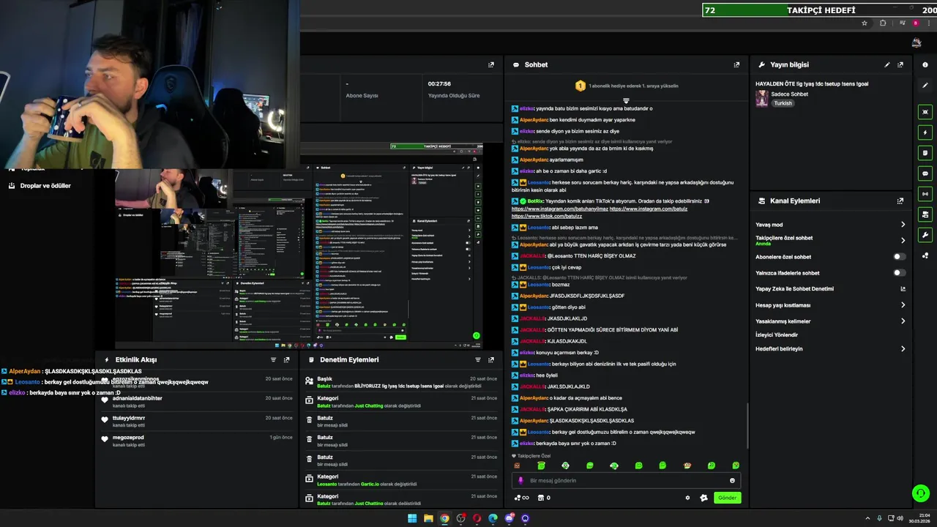Open the emote picker in message box
Viewport: 937px width, 527px height.
point(732,480)
